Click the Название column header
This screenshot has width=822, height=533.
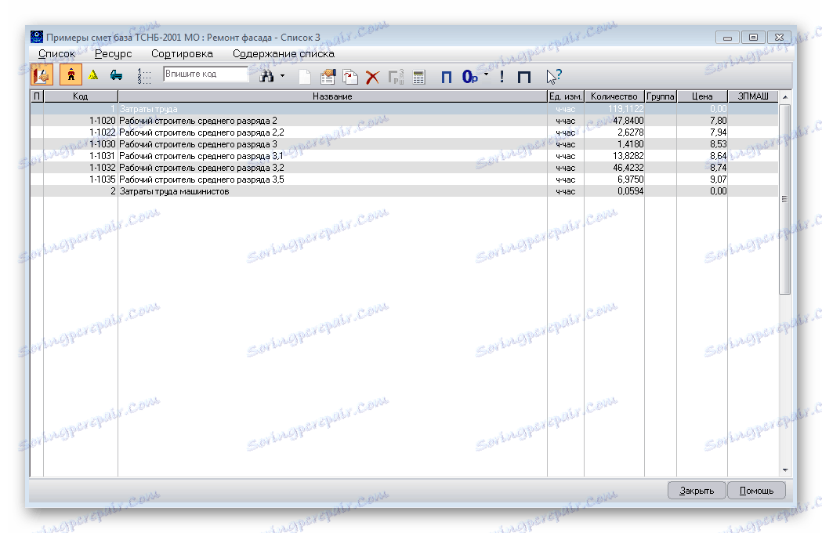332,96
